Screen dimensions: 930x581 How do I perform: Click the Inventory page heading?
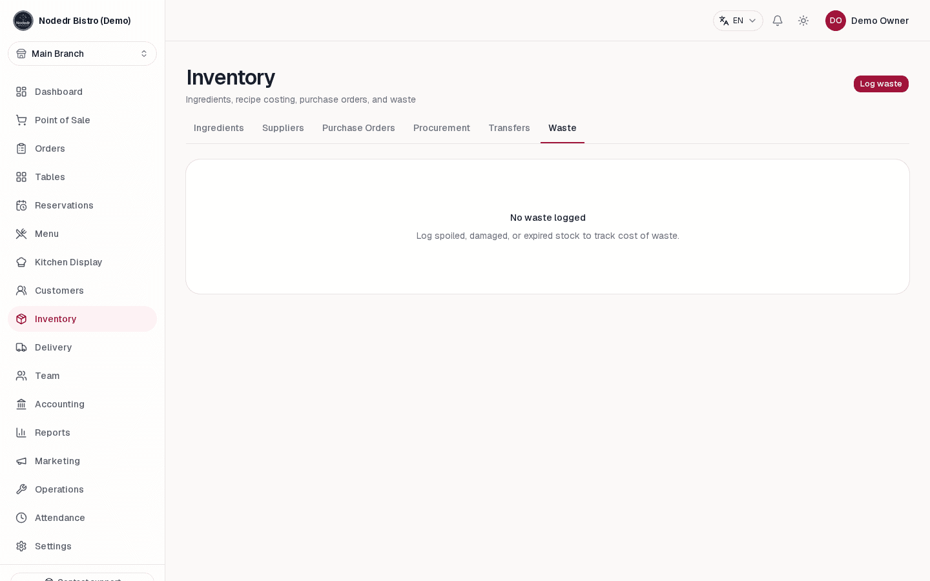coord(231,77)
